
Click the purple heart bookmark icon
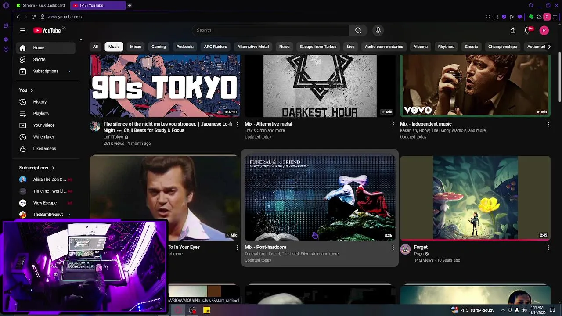[520, 17]
